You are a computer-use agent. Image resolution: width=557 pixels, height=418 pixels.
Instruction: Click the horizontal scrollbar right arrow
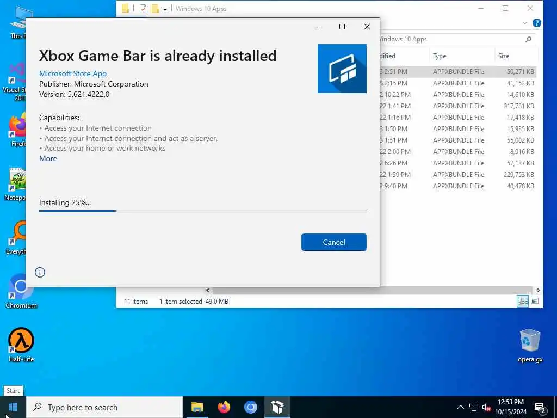tap(538, 290)
